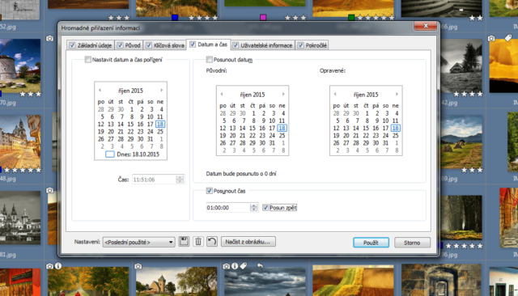The image size is (518, 296).
Task: Toggle the Základní údaje tab checkbox
Action: point(72,45)
